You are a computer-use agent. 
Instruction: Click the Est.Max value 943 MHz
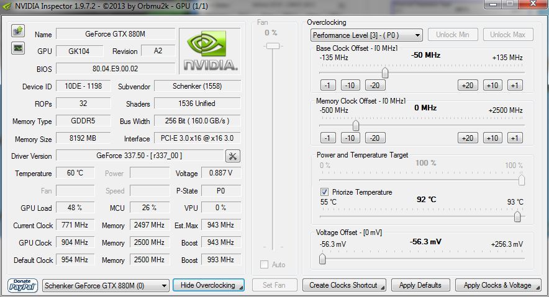click(221, 224)
